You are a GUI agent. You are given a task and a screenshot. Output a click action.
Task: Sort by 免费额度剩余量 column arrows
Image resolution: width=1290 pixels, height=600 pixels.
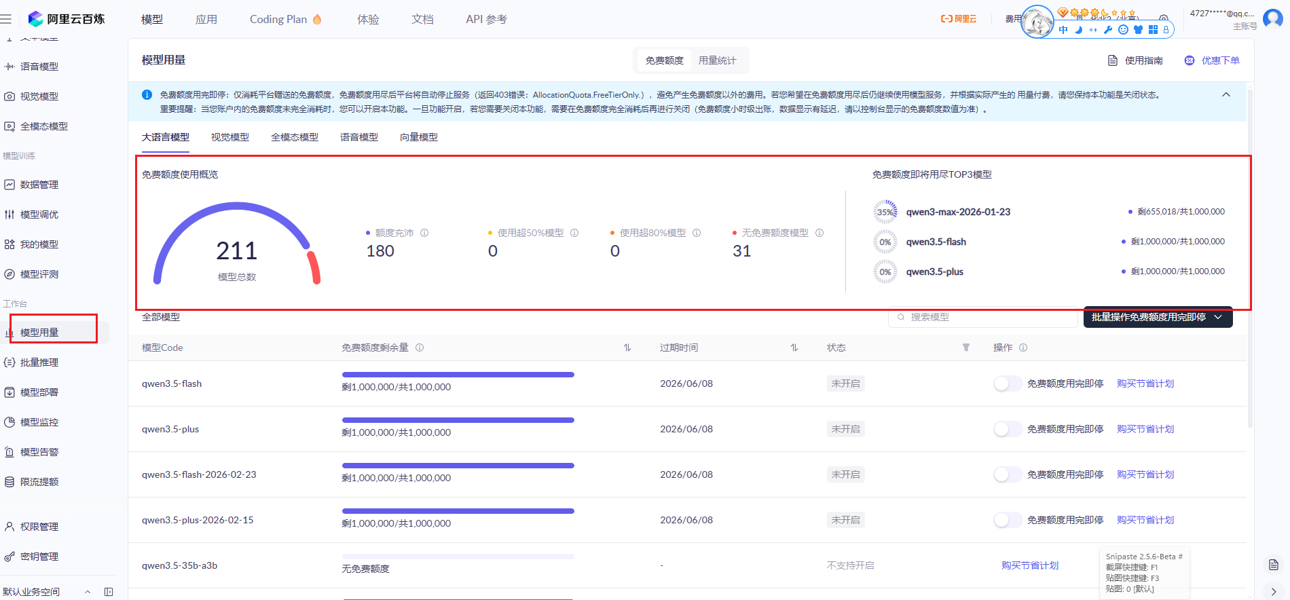[x=627, y=348]
